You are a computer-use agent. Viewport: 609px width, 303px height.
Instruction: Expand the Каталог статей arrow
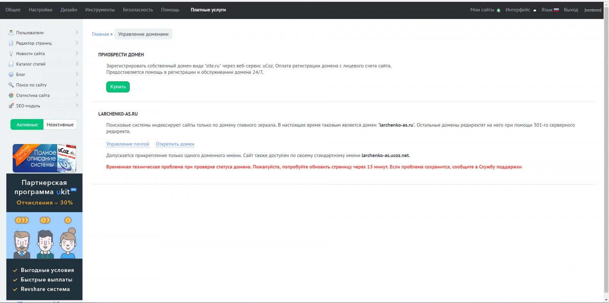click(x=77, y=64)
